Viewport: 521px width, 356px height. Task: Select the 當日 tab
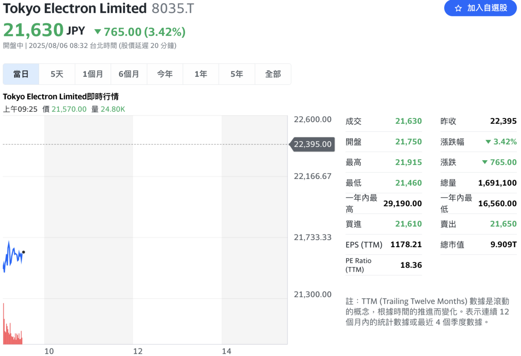21,74
